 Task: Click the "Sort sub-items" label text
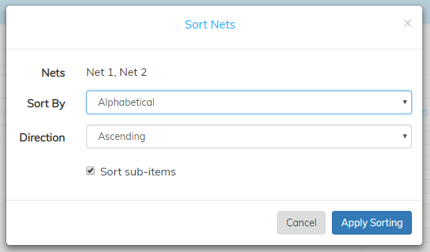138,172
